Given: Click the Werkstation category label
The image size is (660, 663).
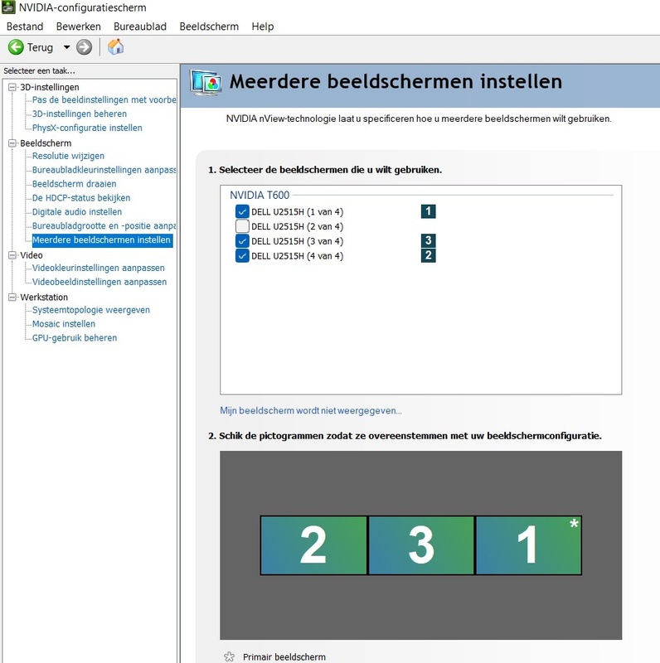Looking at the screenshot, I should (x=44, y=298).
